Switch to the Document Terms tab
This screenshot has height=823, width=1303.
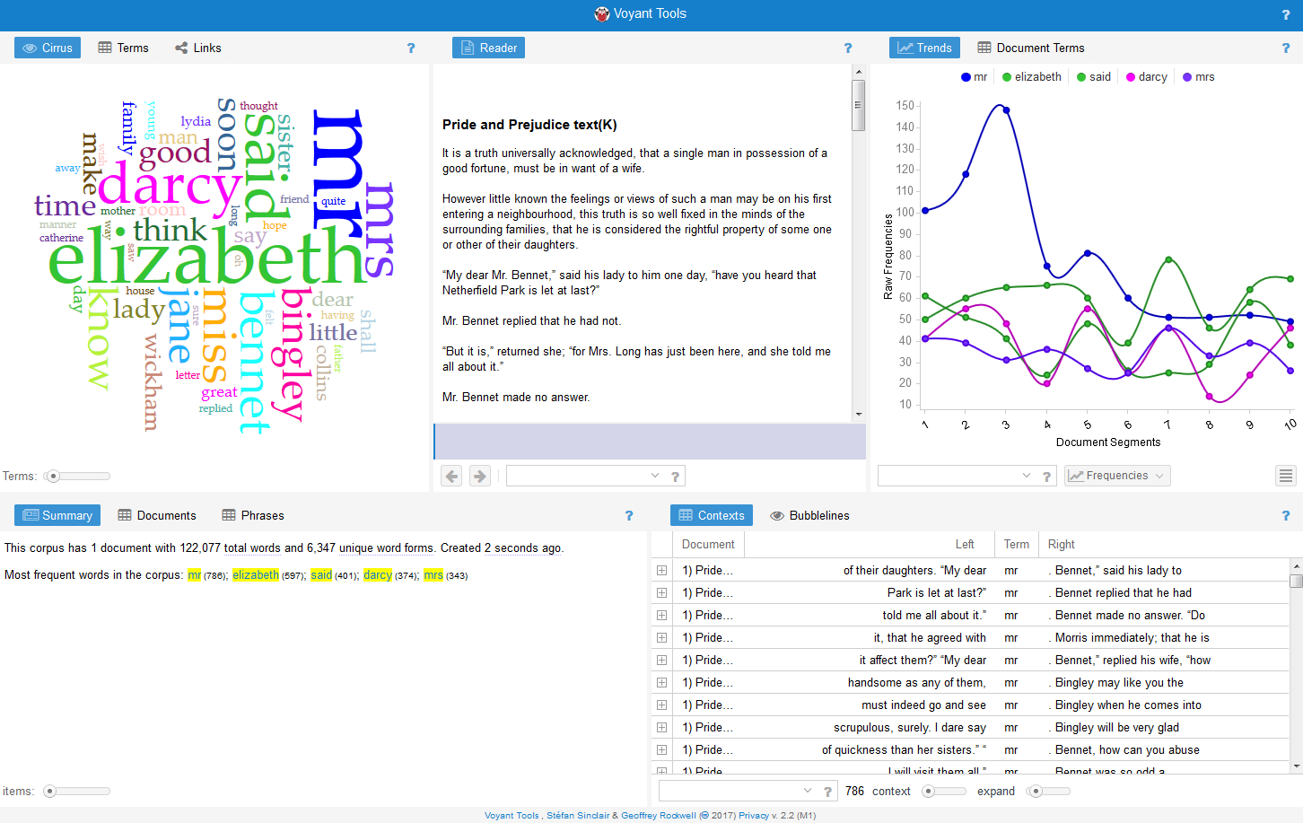pyautogui.click(x=1031, y=48)
